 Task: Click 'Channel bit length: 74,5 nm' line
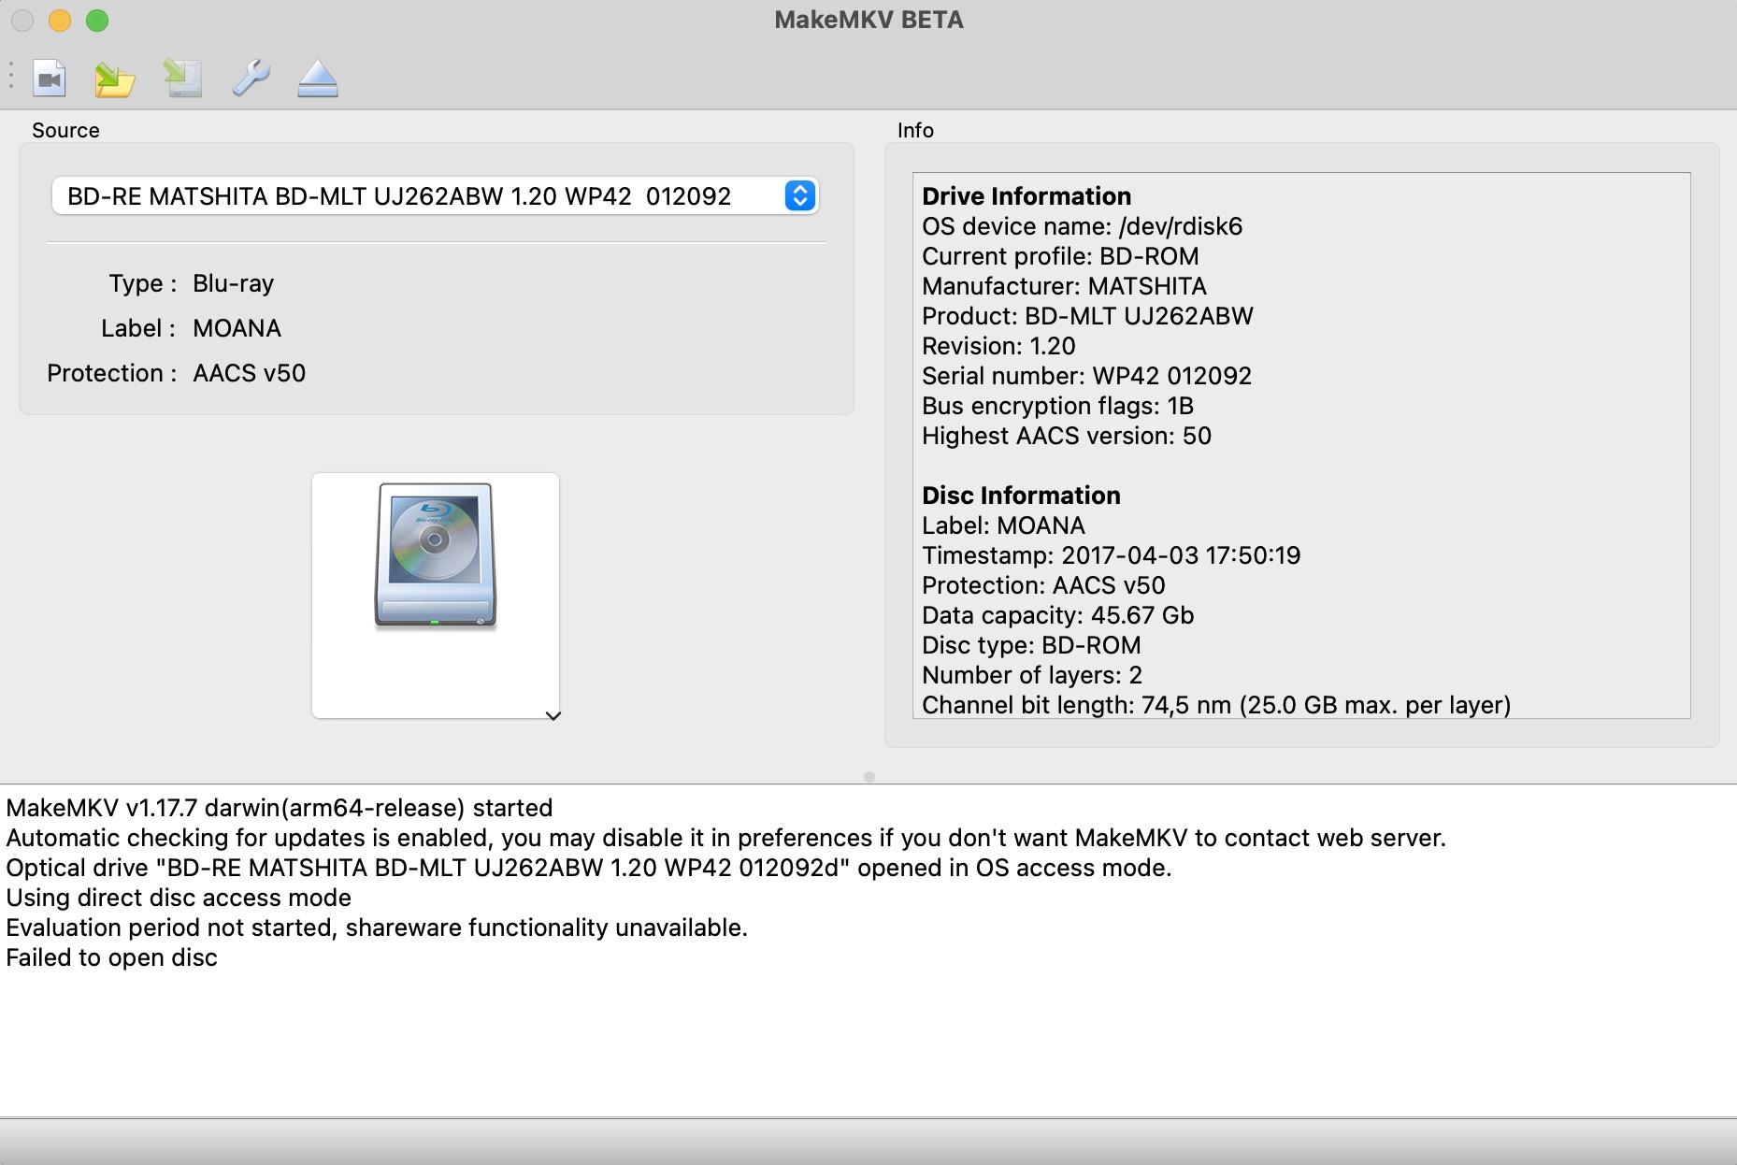(1216, 705)
